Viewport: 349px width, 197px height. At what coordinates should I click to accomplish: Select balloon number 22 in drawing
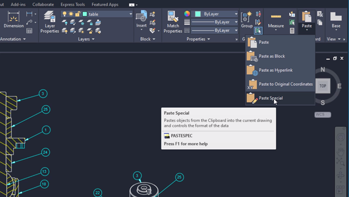click(x=98, y=193)
